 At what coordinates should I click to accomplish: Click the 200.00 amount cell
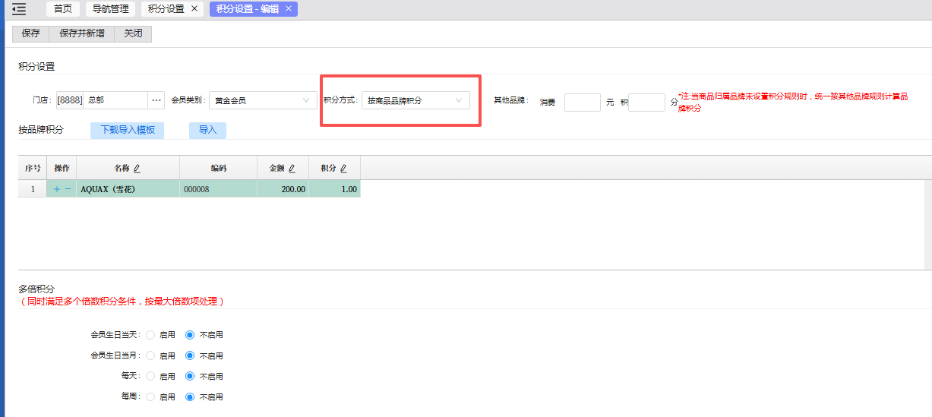point(283,189)
